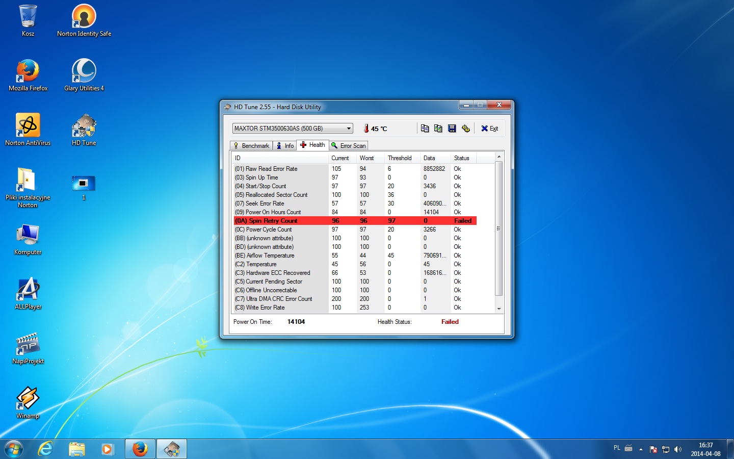Image resolution: width=734 pixels, height=459 pixels.
Task: Click the 45 °C temperature reading
Action: tap(379, 129)
